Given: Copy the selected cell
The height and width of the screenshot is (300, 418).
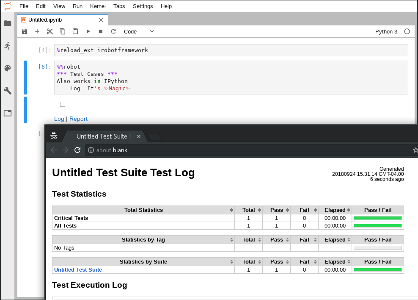Looking at the screenshot, I should [63, 31].
